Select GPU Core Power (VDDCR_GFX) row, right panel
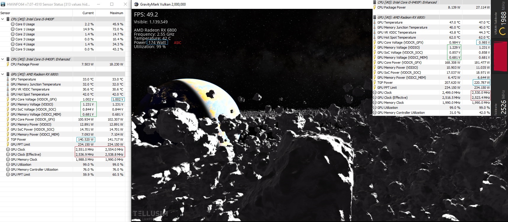Screen dimensions: 508x222 click(x=431, y=63)
